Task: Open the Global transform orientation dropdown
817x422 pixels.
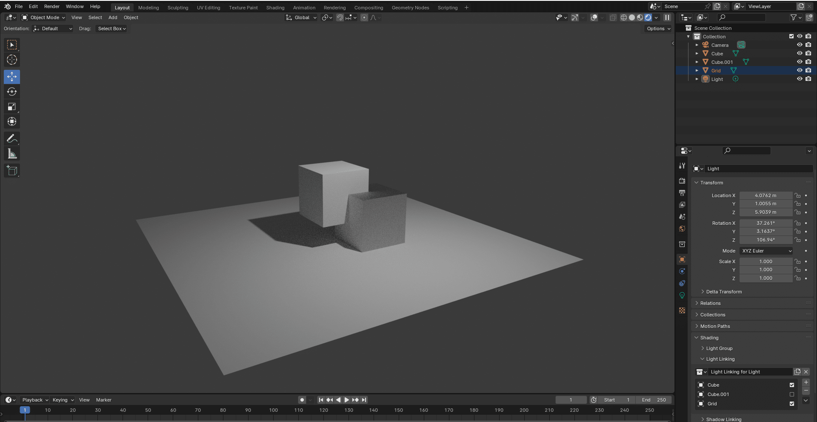Action: [x=301, y=17]
